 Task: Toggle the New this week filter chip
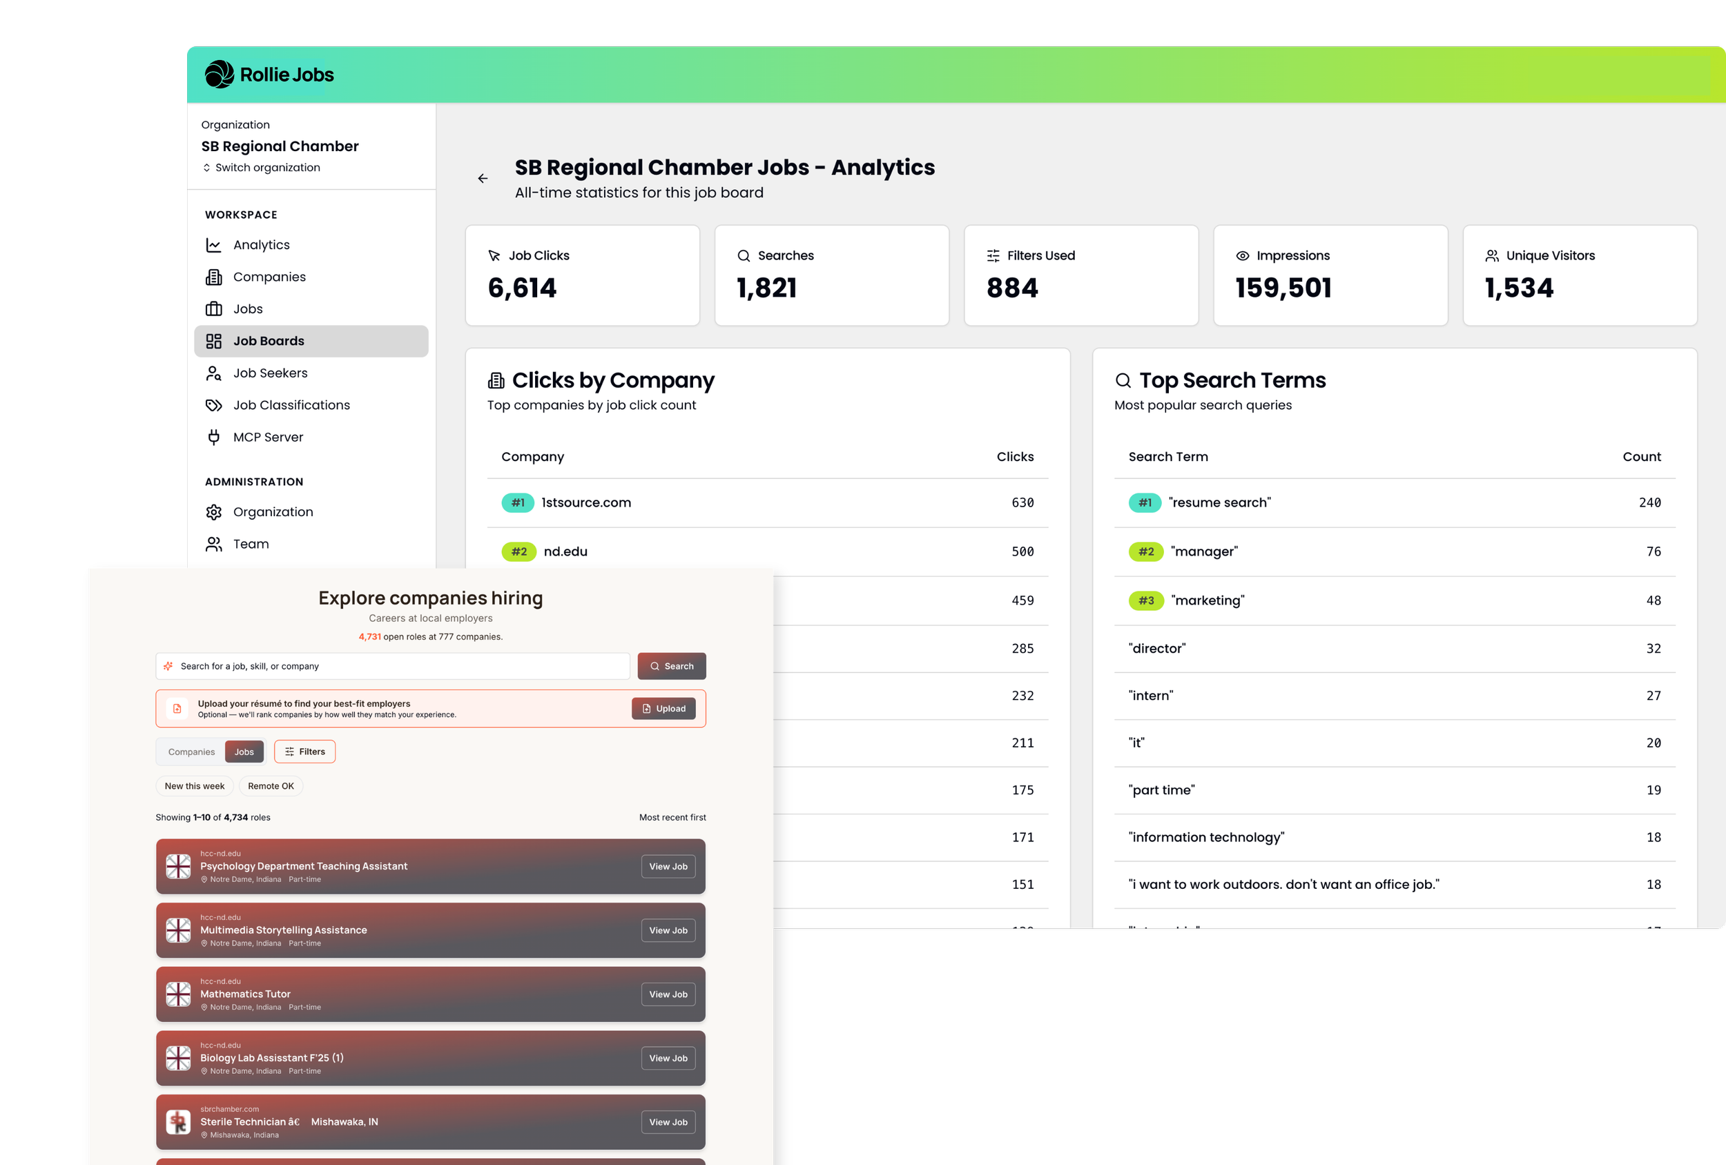point(195,786)
